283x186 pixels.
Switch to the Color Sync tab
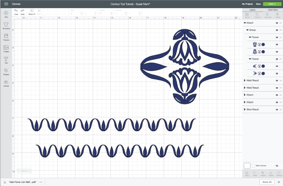coord(273,10)
